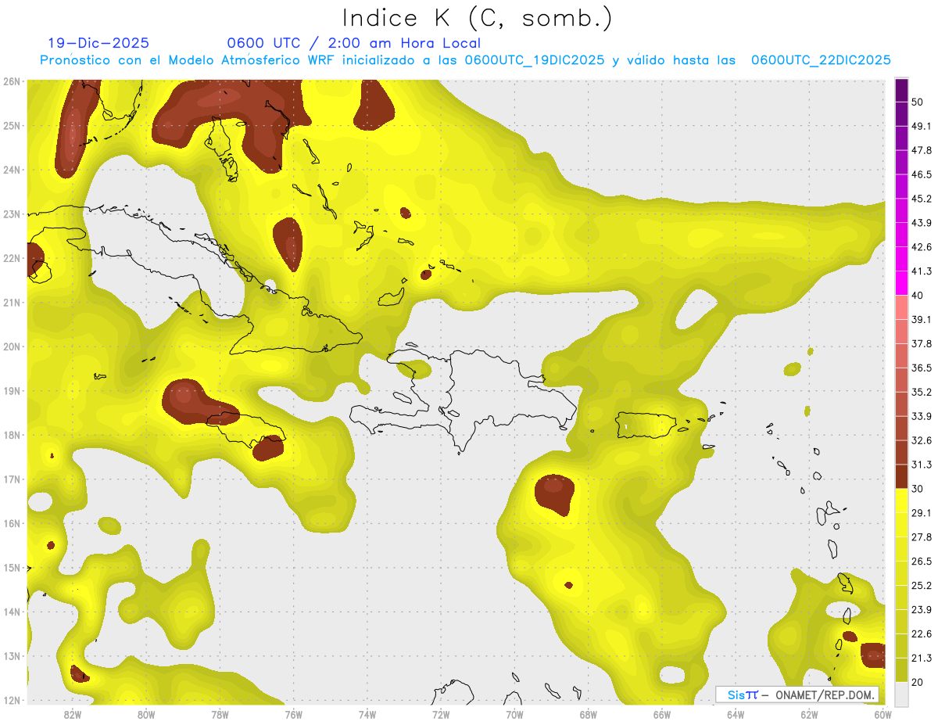This screenshot has width=938, height=725.
Task: Click the 80W longitude label
Action: [146, 714]
